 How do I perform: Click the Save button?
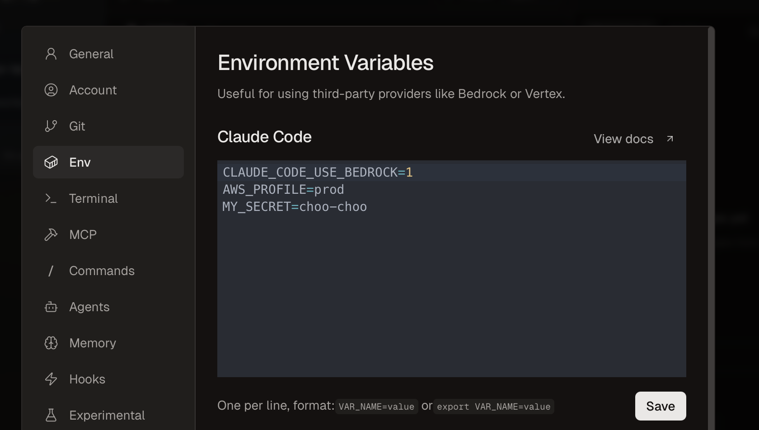click(660, 406)
